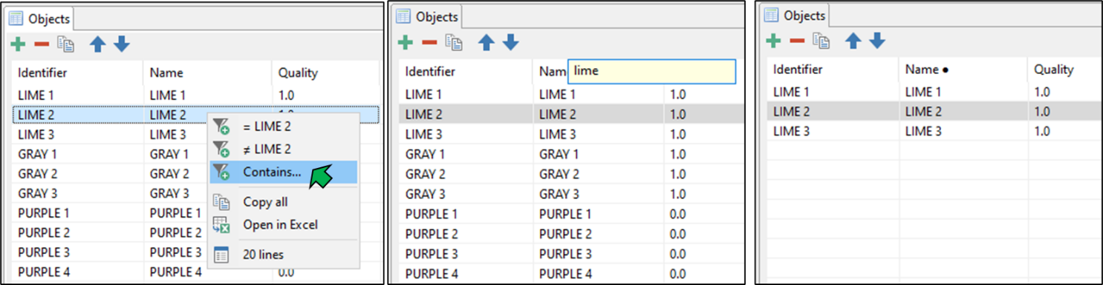The height and width of the screenshot is (285, 1103).
Task: Select GRAY 3 identifier cell in middle panel
Action: click(x=466, y=195)
